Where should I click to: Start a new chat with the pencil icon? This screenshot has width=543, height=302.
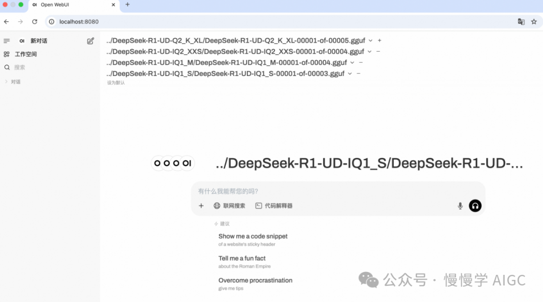coord(90,41)
